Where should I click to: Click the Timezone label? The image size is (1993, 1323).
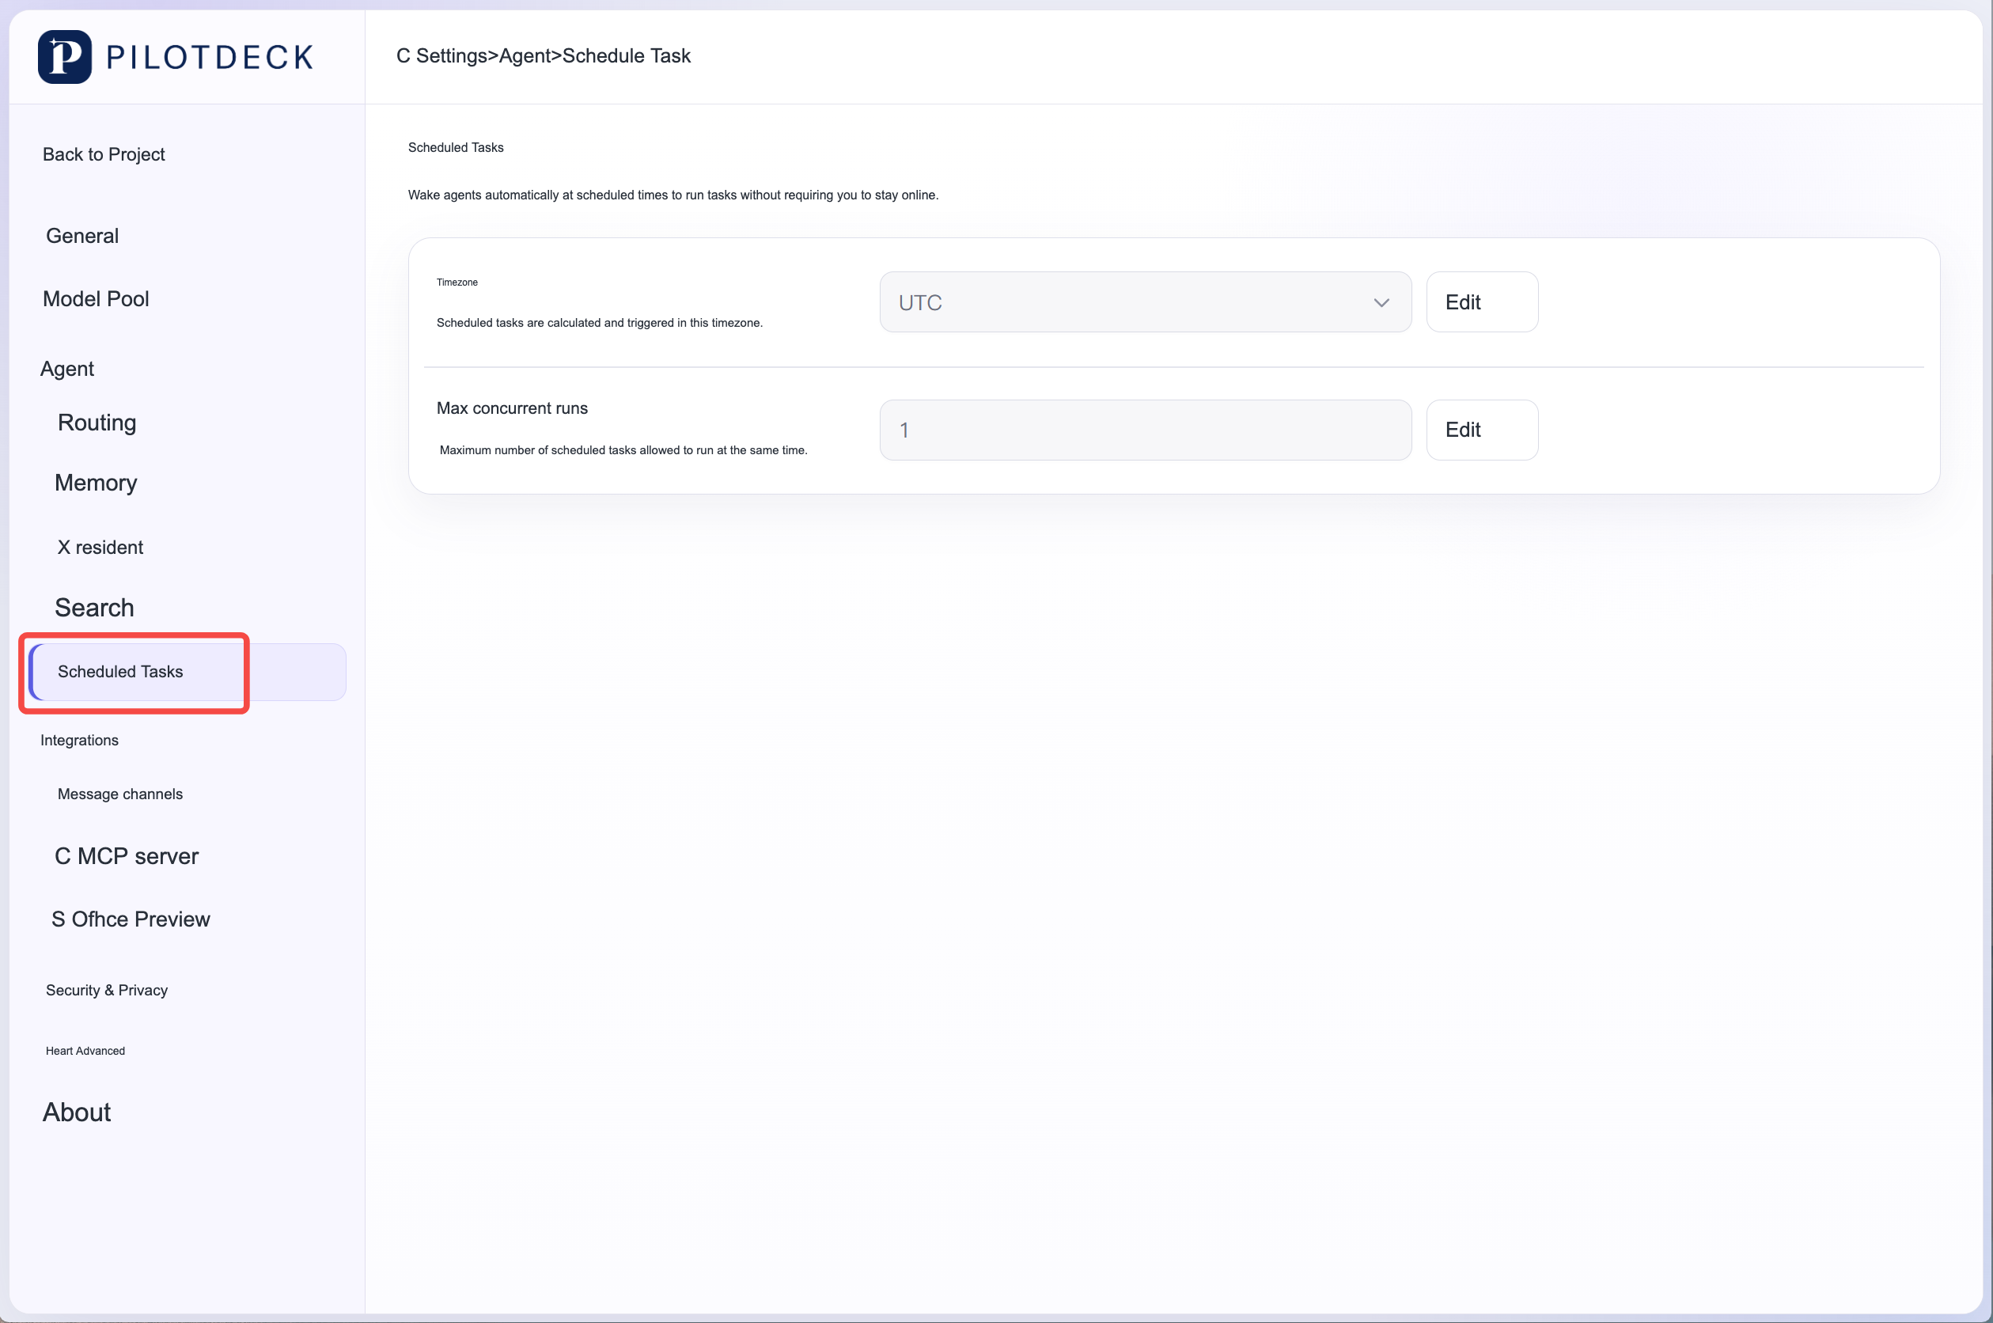coord(457,282)
